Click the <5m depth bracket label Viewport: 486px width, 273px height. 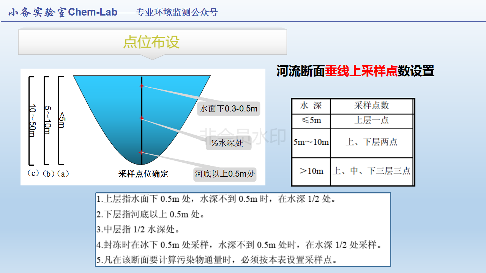tap(62, 121)
